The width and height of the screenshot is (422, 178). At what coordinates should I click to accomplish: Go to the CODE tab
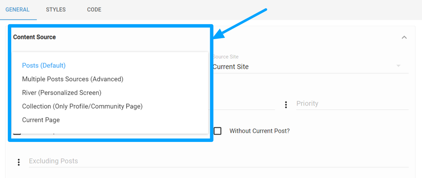pos(94,9)
